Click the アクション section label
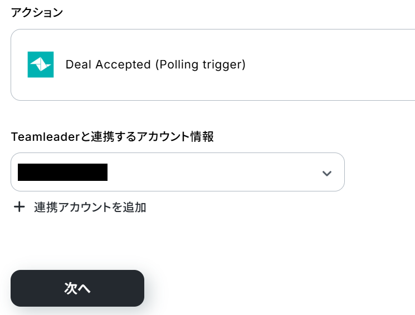 37,13
